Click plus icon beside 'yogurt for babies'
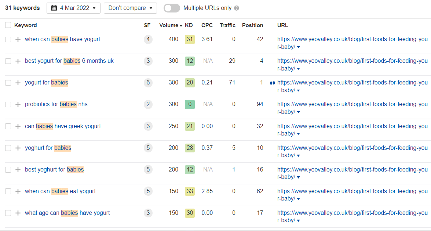Image resolution: width=431 pixels, height=231 pixels. click(x=18, y=83)
